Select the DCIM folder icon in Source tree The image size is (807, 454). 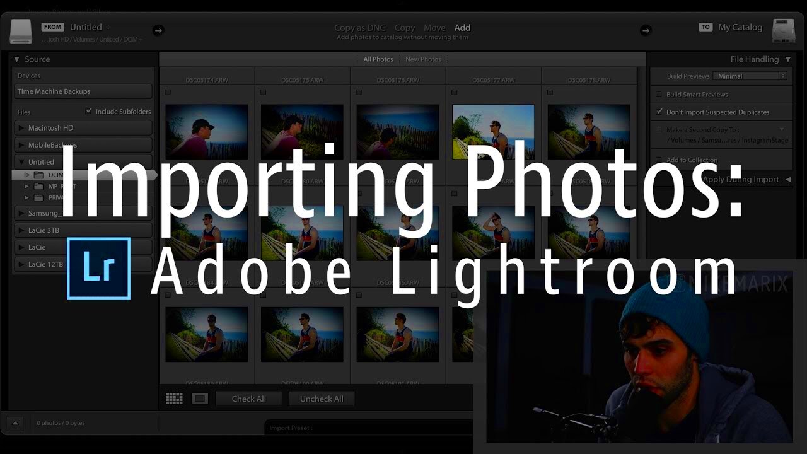[x=39, y=175]
